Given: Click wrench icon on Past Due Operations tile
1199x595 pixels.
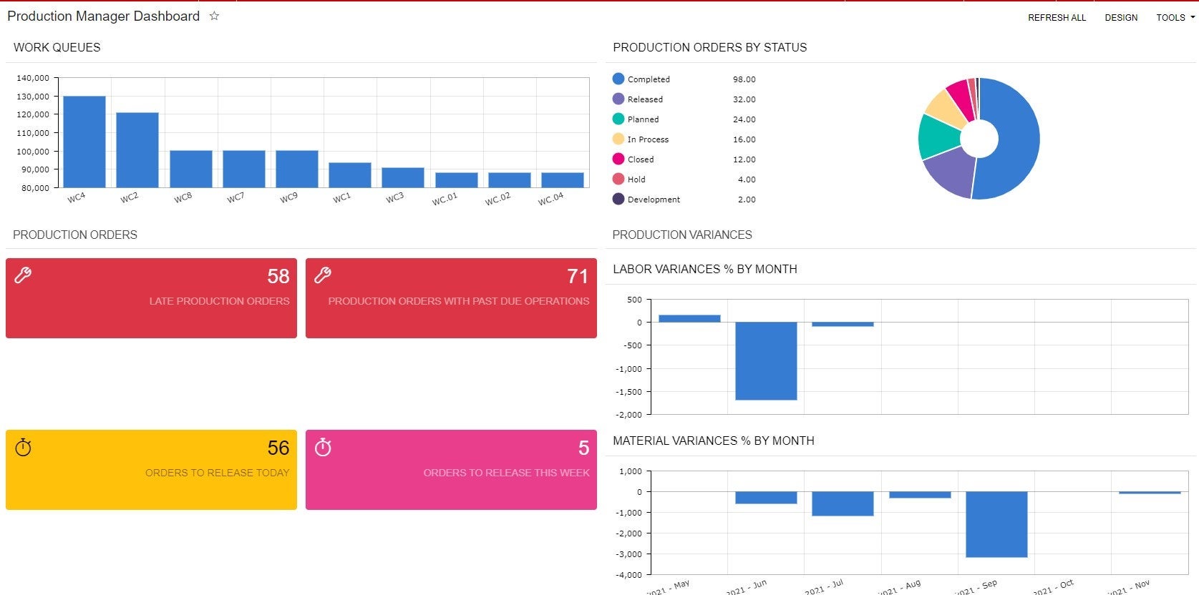Looking at the screenshot, I should coord(323,275).
